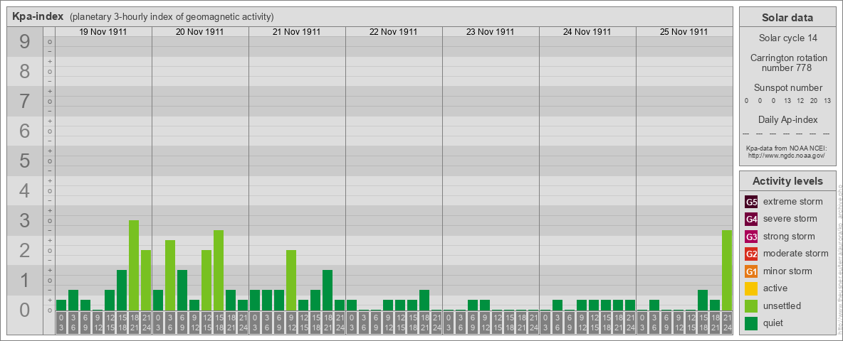The height and width of the screenshot is (341, 843).
Task: Click the '3' label on the Kp axis
Action: click(25, 220)
